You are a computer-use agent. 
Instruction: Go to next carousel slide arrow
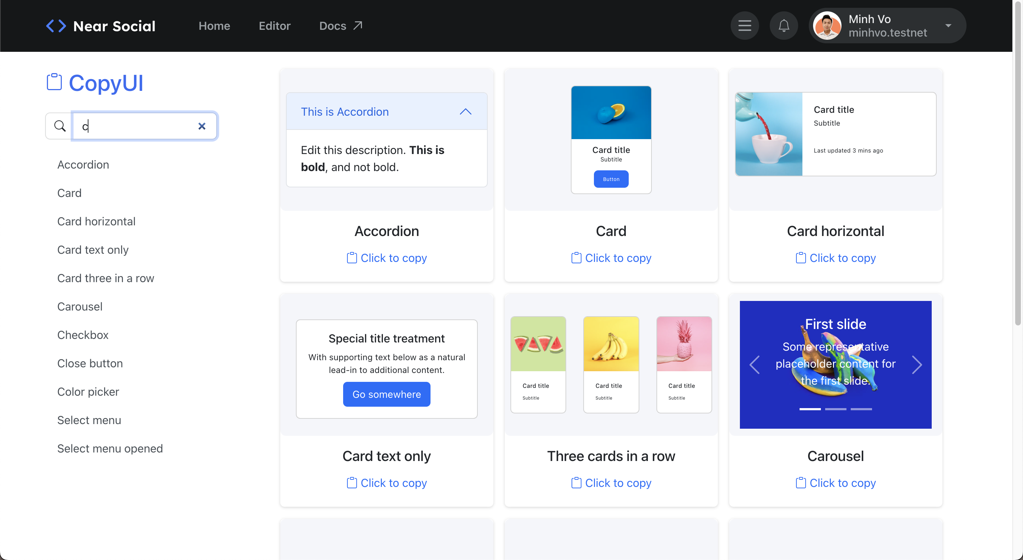(917, 365)
